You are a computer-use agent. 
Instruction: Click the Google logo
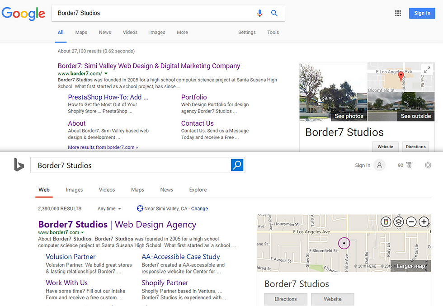point(23,14)
